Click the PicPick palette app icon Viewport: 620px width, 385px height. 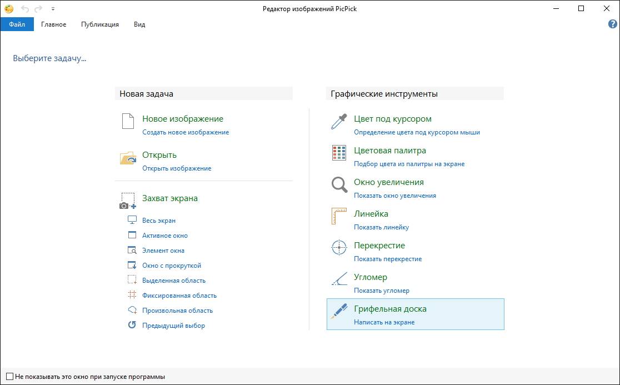click(x=9, y=9)
